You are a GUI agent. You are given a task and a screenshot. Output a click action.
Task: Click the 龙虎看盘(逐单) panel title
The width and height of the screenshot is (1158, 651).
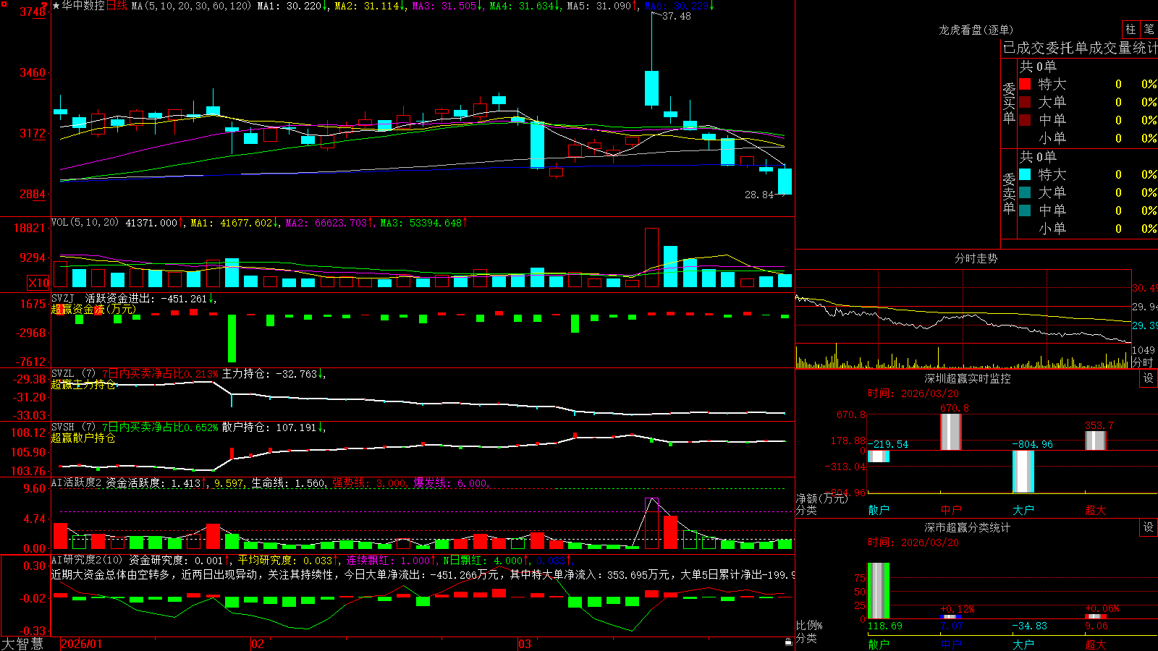(x=976, y=30)
